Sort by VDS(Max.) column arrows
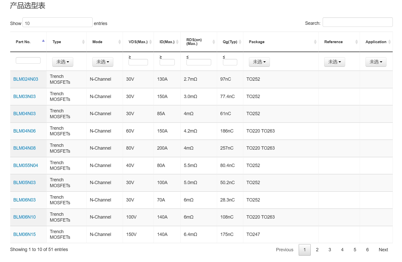402x262 pixels. coord(150,42)
